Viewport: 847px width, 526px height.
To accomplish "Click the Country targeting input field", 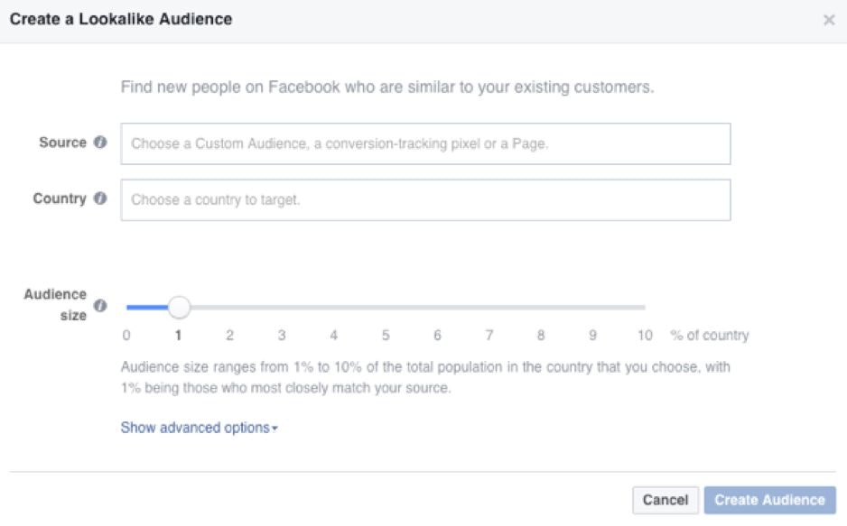I will click(424, 198).
